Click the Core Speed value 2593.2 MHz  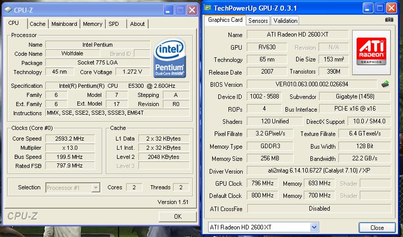pyautogui.click(x=70, y=139)
